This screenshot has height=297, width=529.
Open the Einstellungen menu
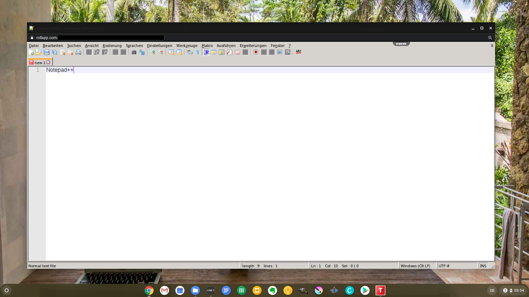click(160, 46)
